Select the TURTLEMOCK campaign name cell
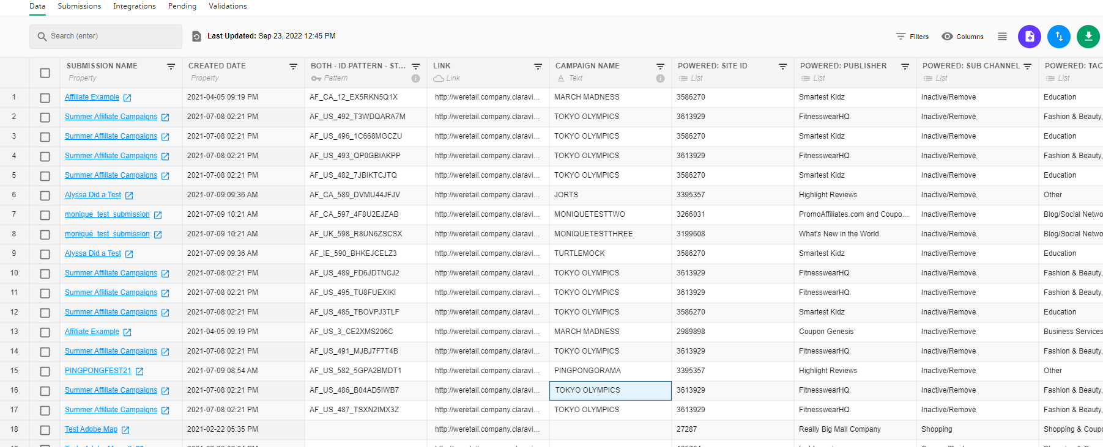Image resolution: width=1103 pixels, height=447 pixels. 611,254
